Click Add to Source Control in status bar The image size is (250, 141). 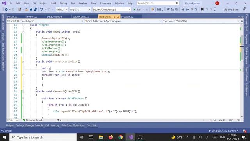tap(223, 131)
